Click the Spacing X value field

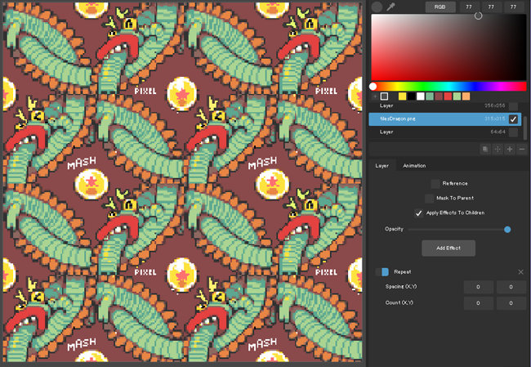[478, 287]
